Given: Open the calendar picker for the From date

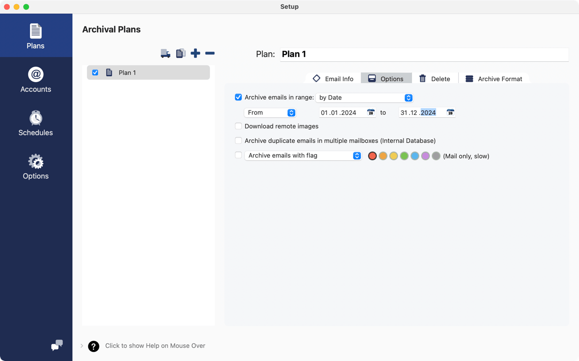Looking at the screenshot, I should [371, 112].
